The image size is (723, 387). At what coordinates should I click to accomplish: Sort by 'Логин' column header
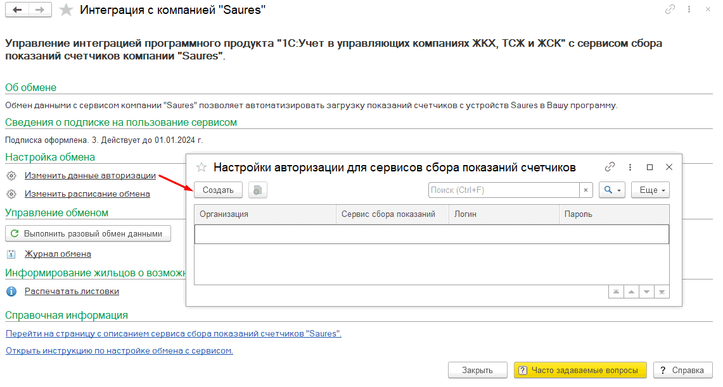click(504, 214)
